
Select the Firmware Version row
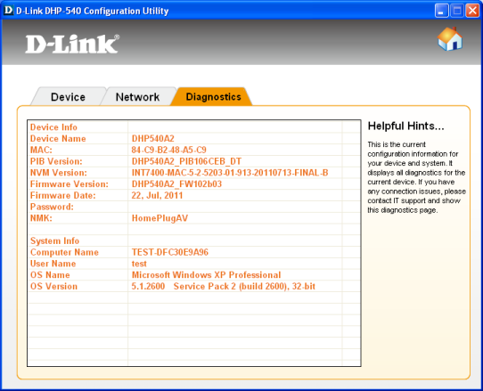coord(193,184)
